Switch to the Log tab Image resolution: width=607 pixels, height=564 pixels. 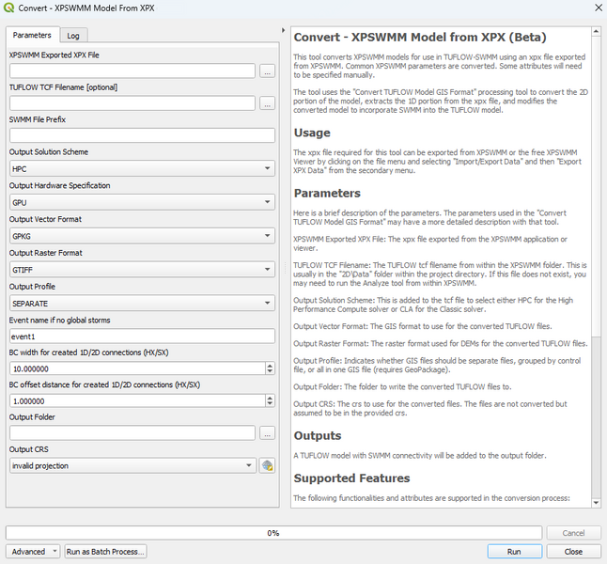point(72,36)
